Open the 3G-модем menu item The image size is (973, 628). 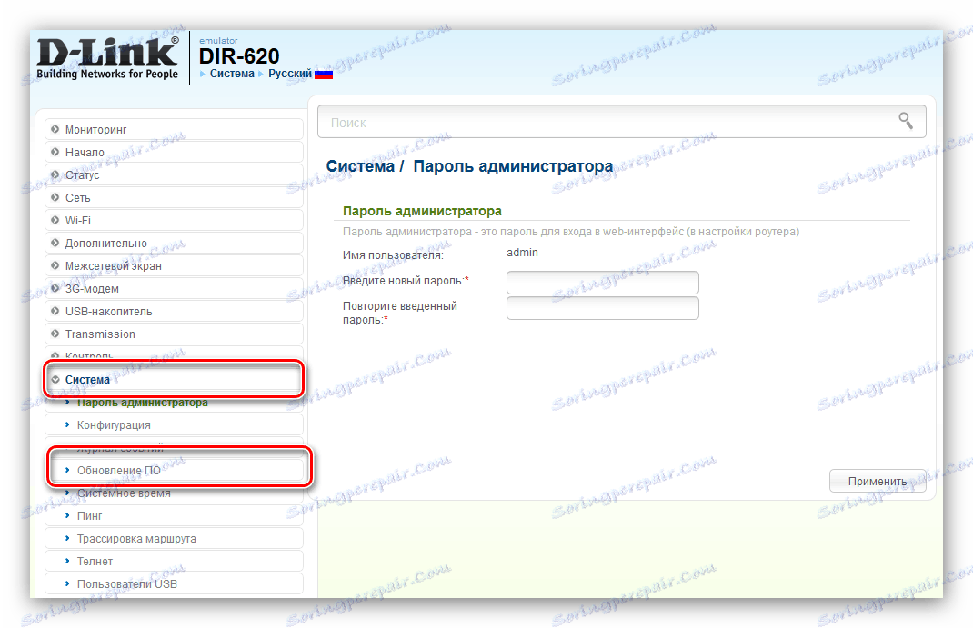tap(174, 288)
